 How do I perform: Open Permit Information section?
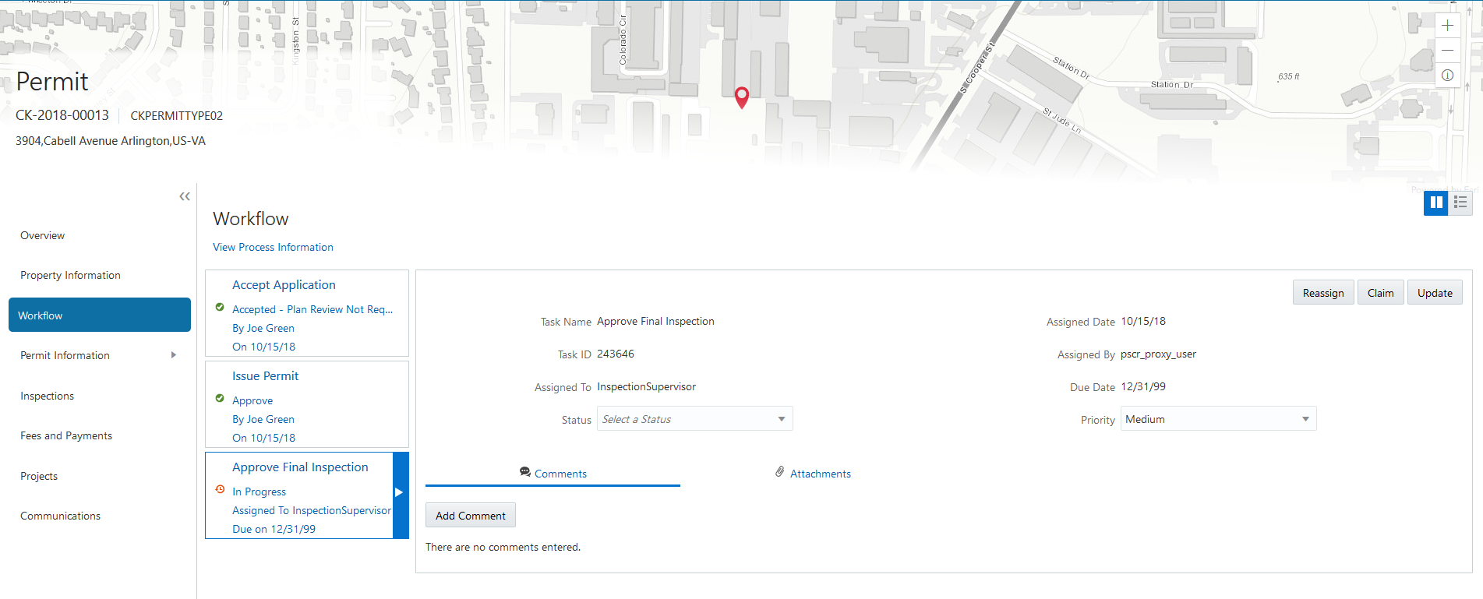pyautogui.click(x=65, y=355)
